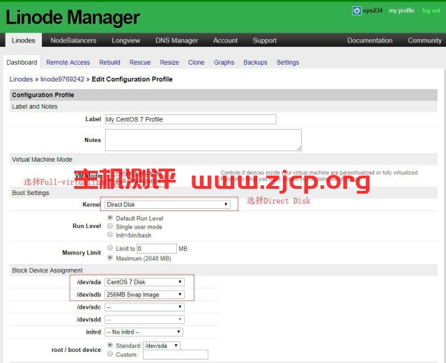Screen dimensions: 446x363
Task: Select init=/bin/bash radio button
Action: 110,235
